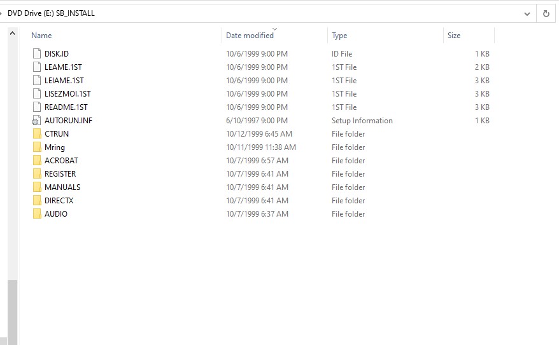Select the Mring folder name
Viewport: 559px width, 345px height.
(55, 147)
